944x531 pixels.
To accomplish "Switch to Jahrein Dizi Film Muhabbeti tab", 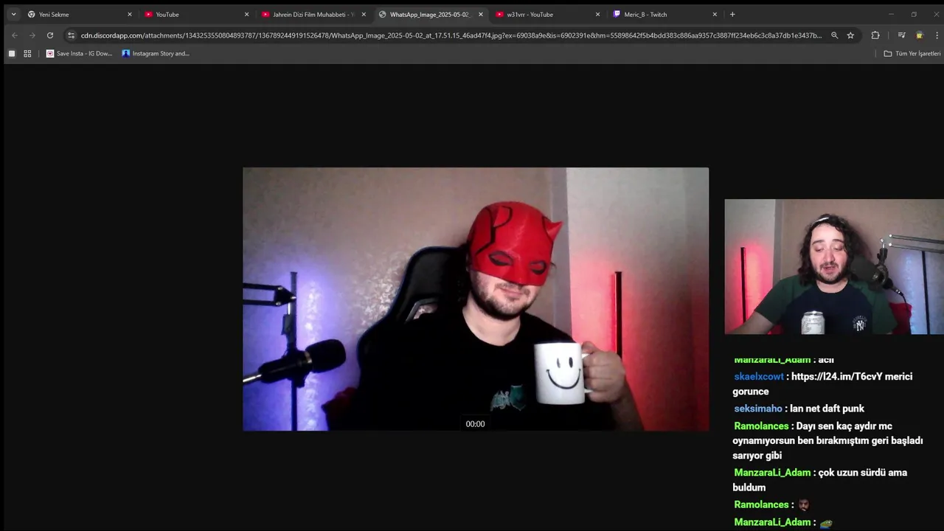I will (x=313, y=14).
